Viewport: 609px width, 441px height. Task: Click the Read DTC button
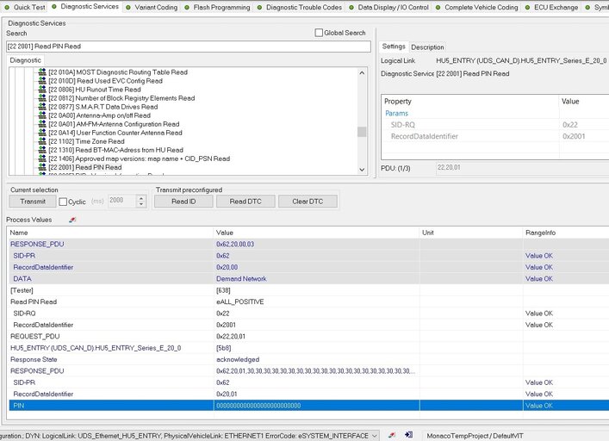pos(245,202)
